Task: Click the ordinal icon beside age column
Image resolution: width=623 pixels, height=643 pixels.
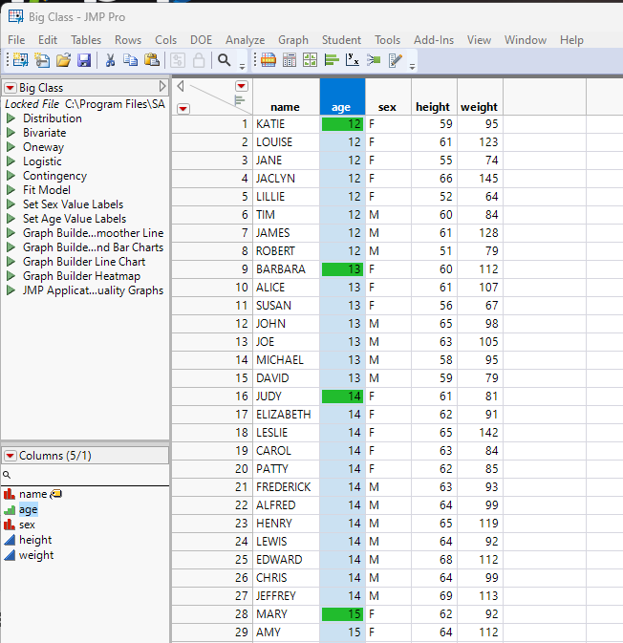Action: click(x=10, y=510)
